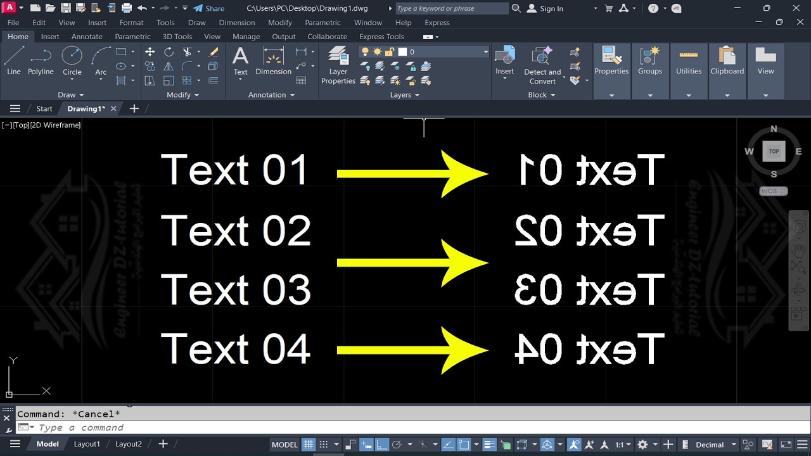Open the Annotate ribbon tab
811x456 pixels.
click(x=87, y=37)
